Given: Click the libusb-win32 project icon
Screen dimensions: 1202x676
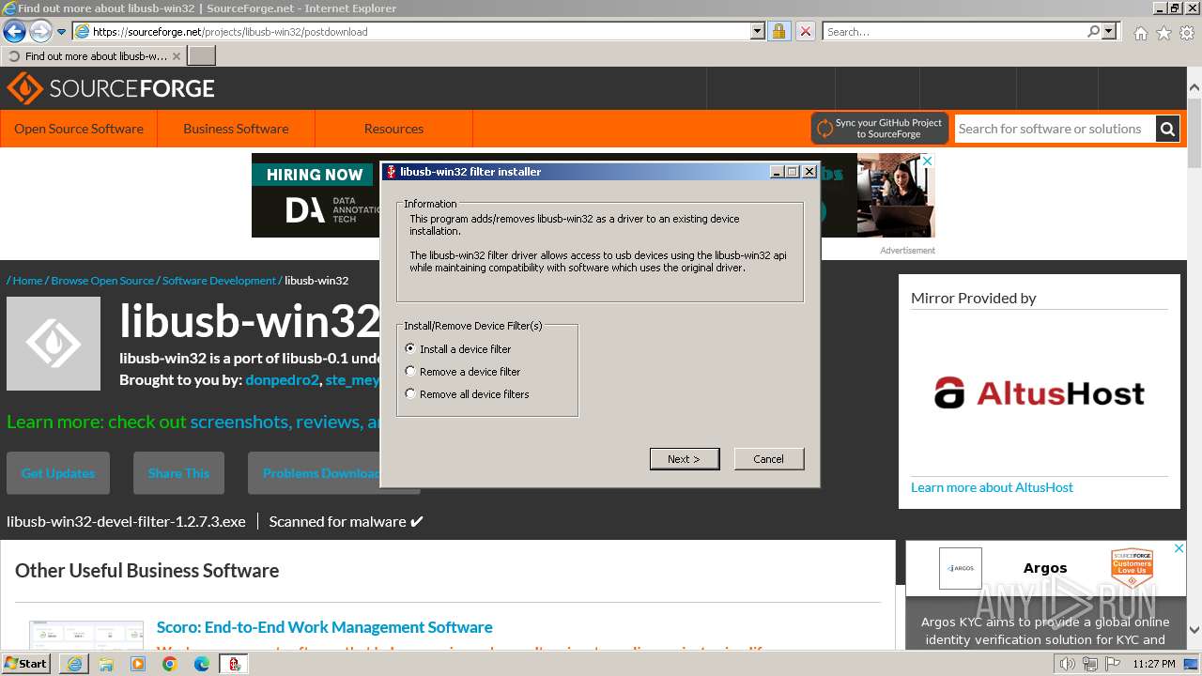Looking at the screenshot, I should pos(54,344).
